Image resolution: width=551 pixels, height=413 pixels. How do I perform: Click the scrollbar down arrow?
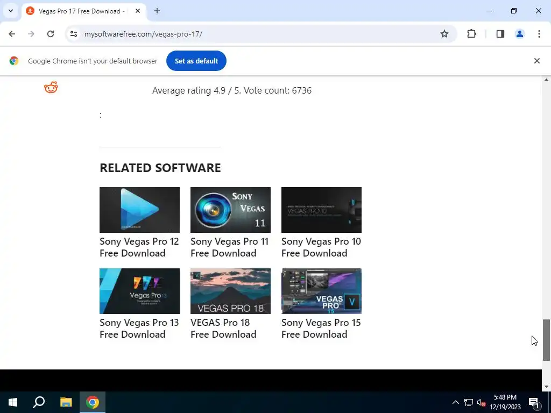[546, 387]
